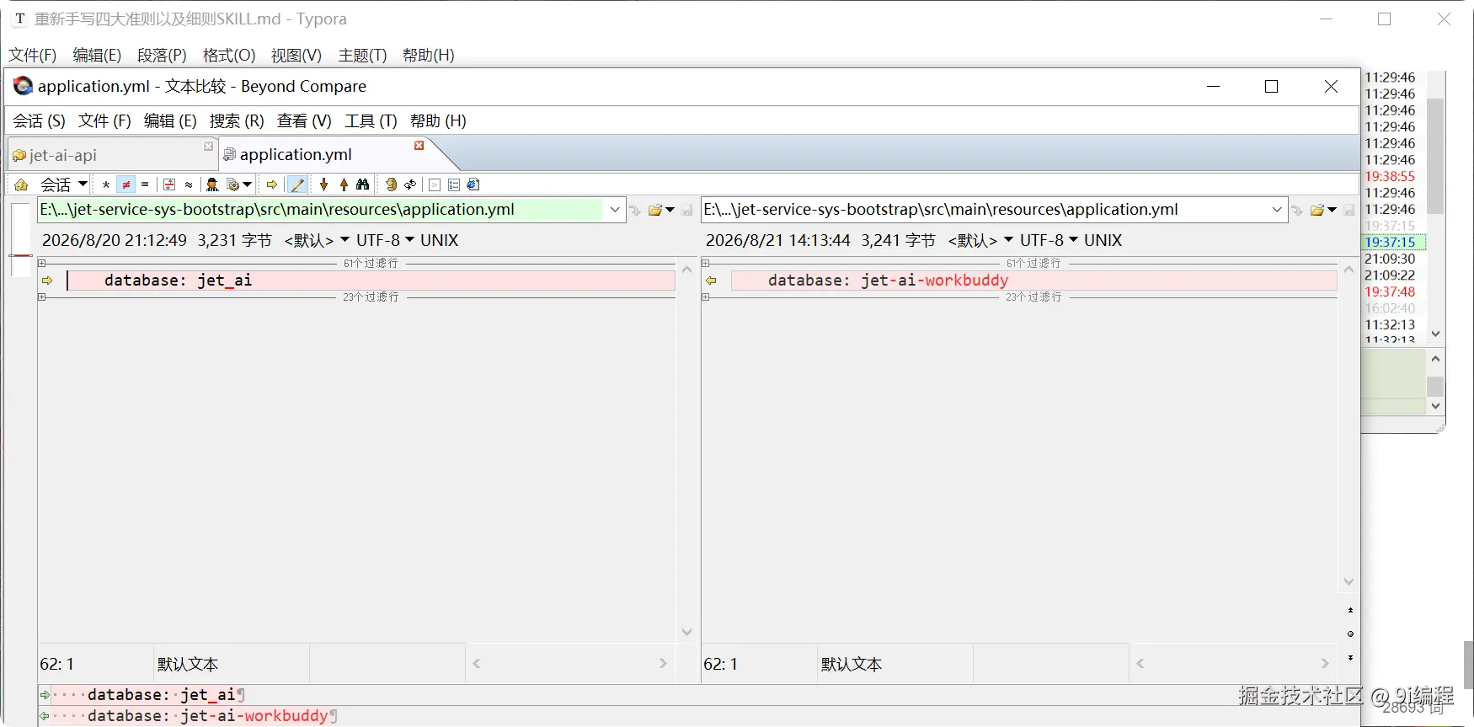Click the right pane vertical scroll down arrow
The height and width of the screenshot is (727, 1474).
(1348, 582)
